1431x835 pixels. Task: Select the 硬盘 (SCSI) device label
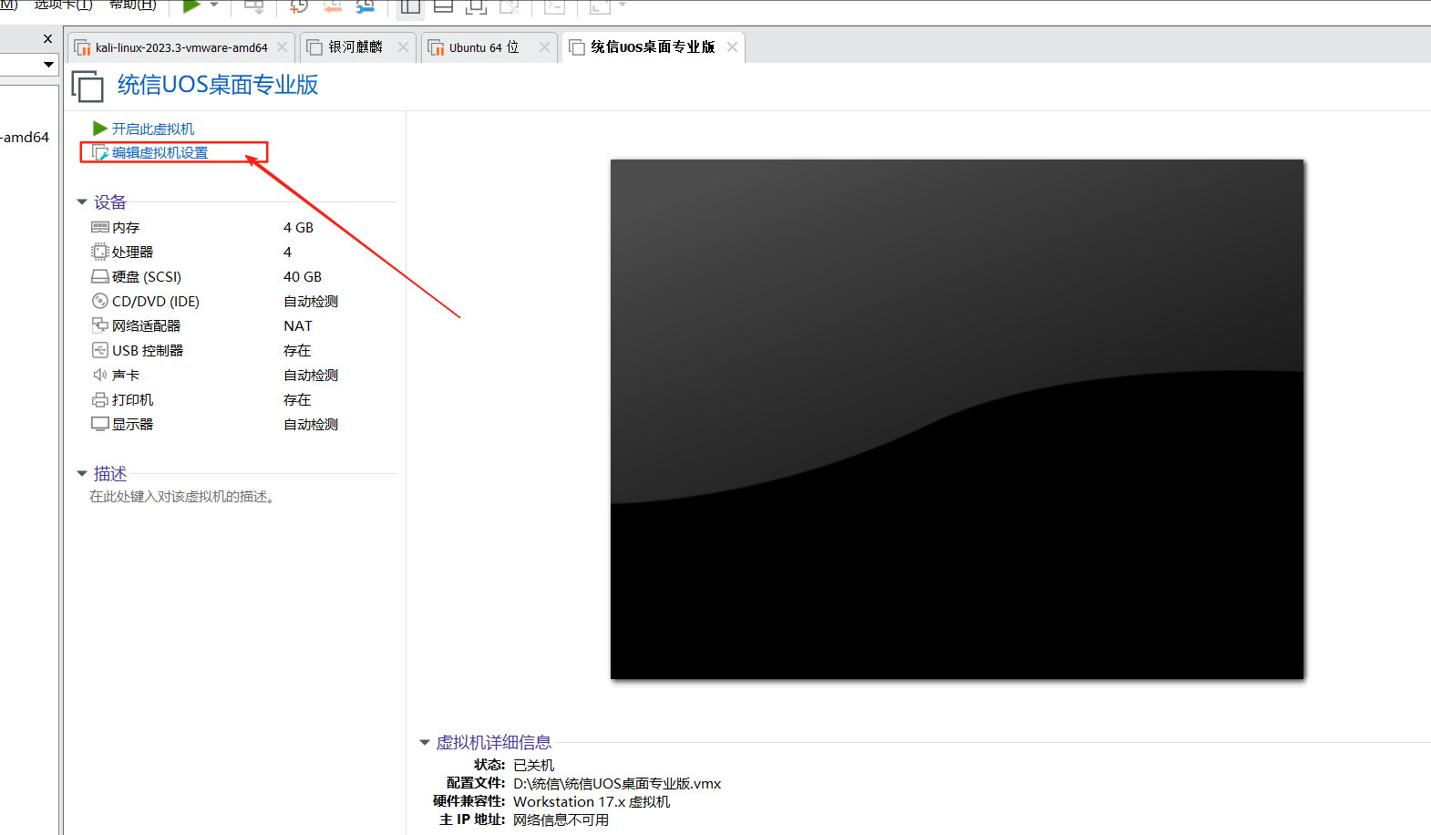click(147, 277)
